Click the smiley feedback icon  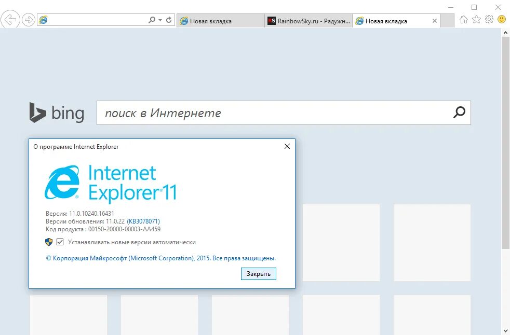[x=502, y=19]
